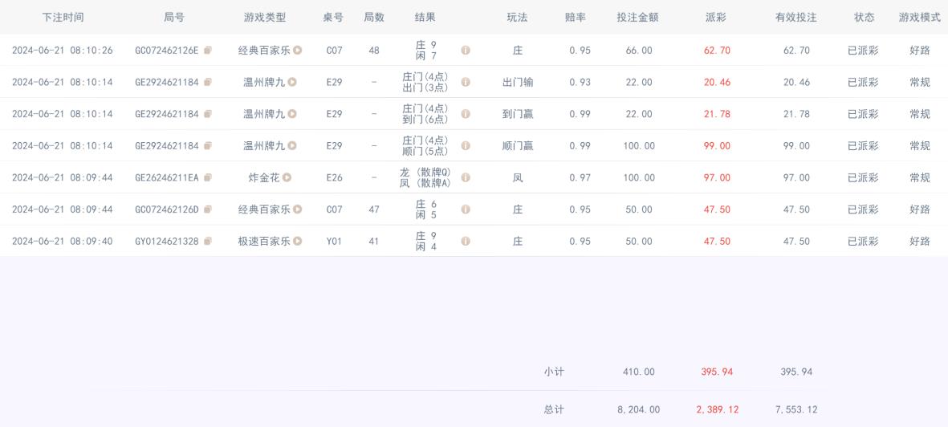Play replay for 经典百家乐 round 48
The image size is (948, 427).
pos(298,51)
